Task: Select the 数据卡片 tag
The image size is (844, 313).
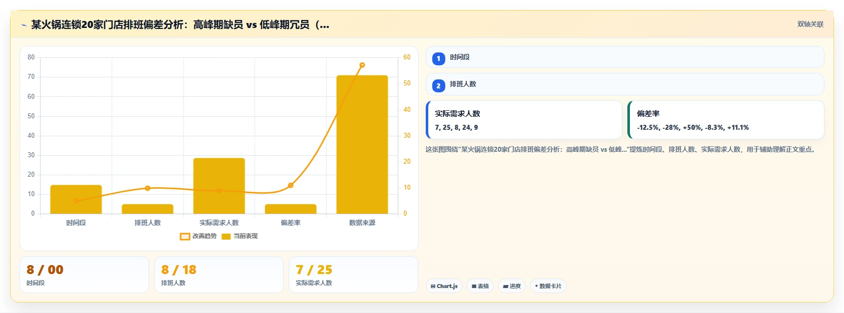Action: pos(548,286)
